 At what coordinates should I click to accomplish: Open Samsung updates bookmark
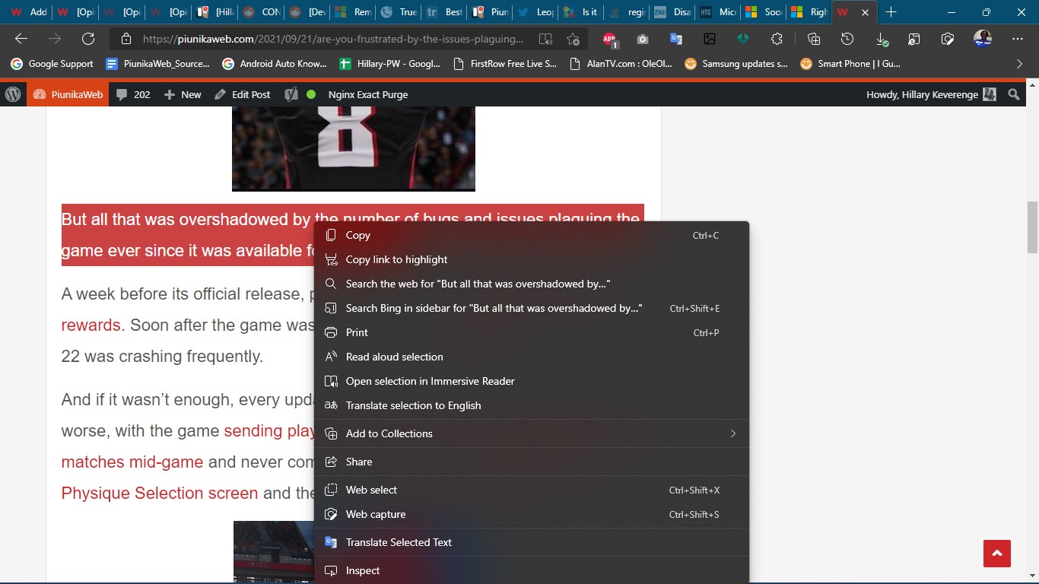(x=736, y=64)
